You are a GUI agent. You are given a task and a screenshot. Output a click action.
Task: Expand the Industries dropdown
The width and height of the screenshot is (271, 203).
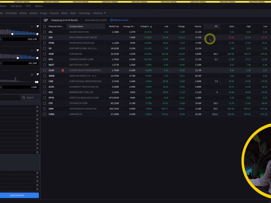pyautogui.click(x=99, y=13)
